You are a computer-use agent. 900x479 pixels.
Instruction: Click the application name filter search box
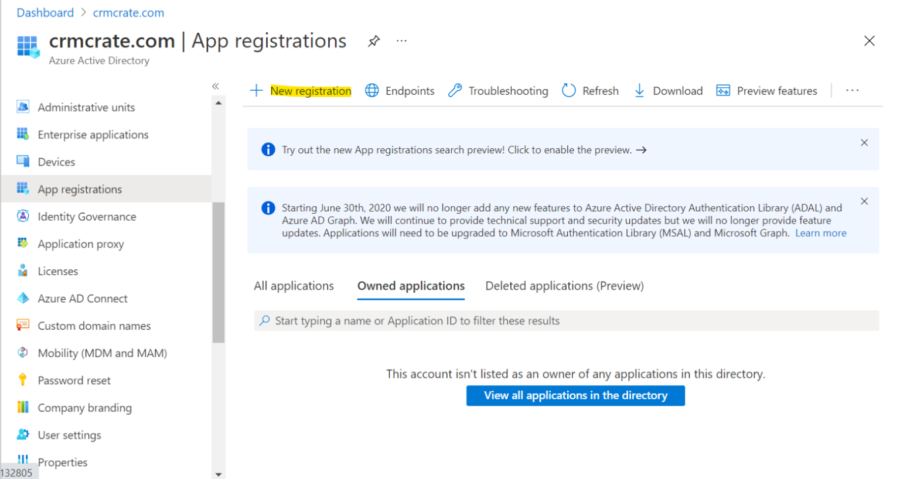point(567,321)
